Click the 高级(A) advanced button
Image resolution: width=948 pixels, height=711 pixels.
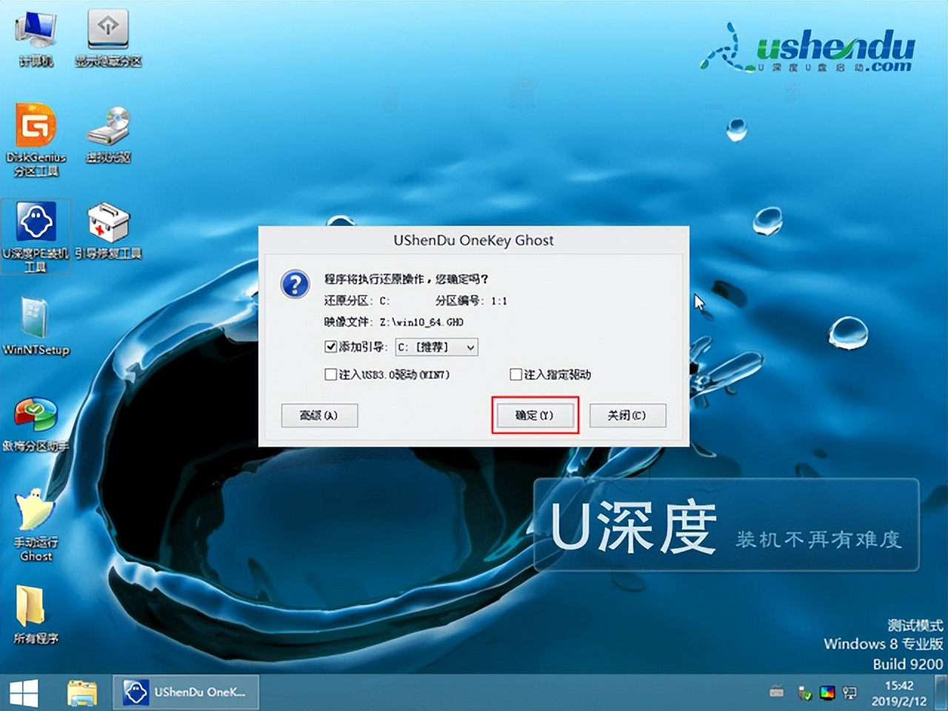click(x=319, y=415)
